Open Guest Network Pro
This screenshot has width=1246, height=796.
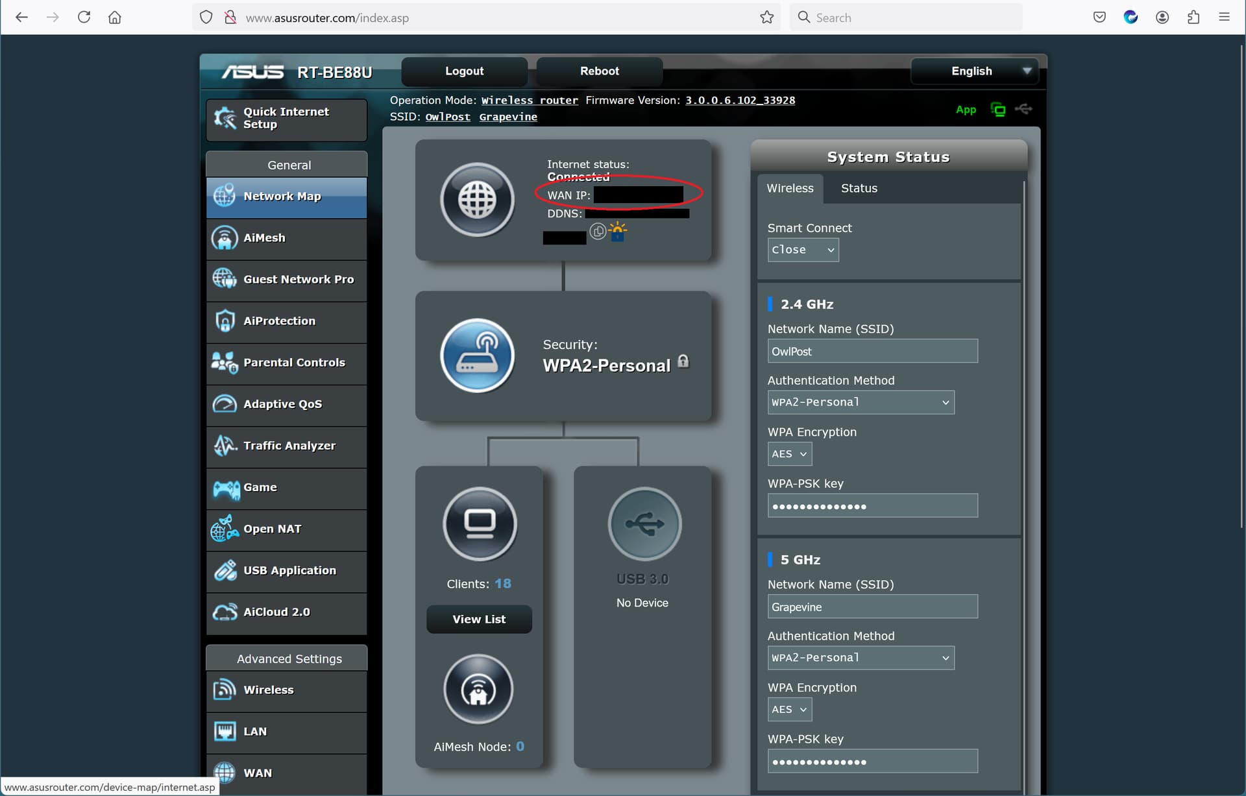coord(287,280)
